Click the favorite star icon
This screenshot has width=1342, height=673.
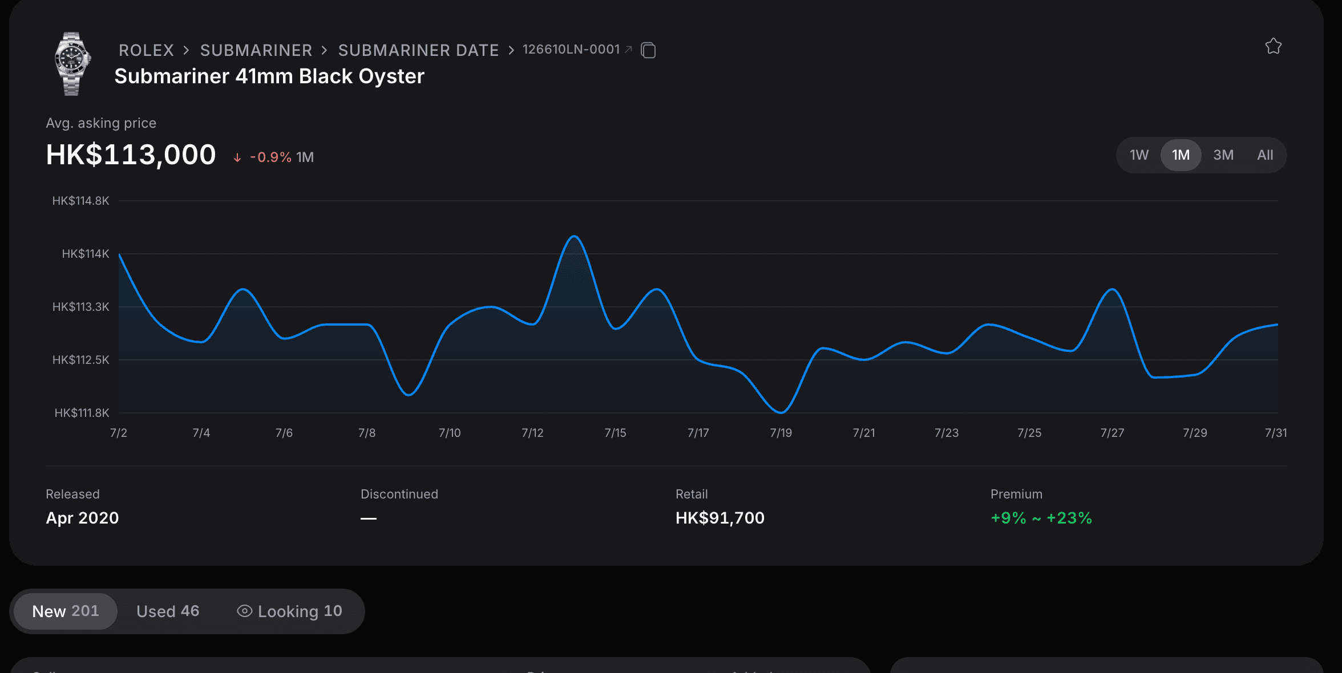click(1273, 46)
